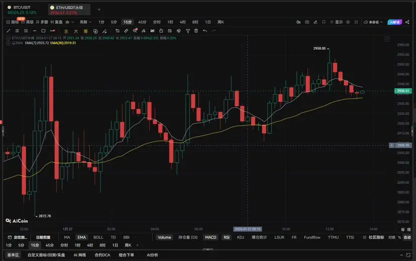416x261 pixels.
Task: Click the magnifier zoom tool icon
Action: pyautogui.click(x=135, y=31)
